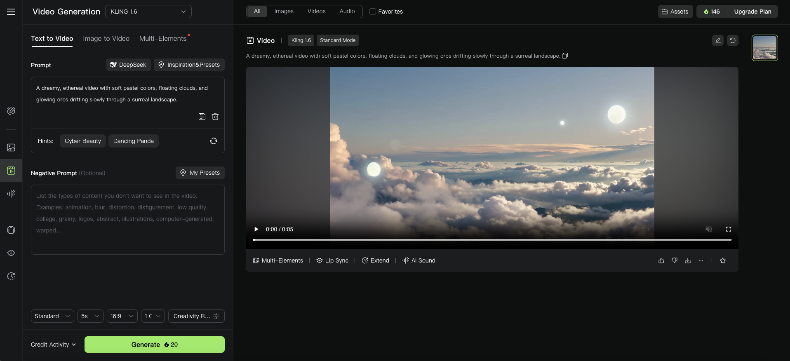Select the Videos filter tab
This screenshot has width=790, height=361.
[316, 12]
